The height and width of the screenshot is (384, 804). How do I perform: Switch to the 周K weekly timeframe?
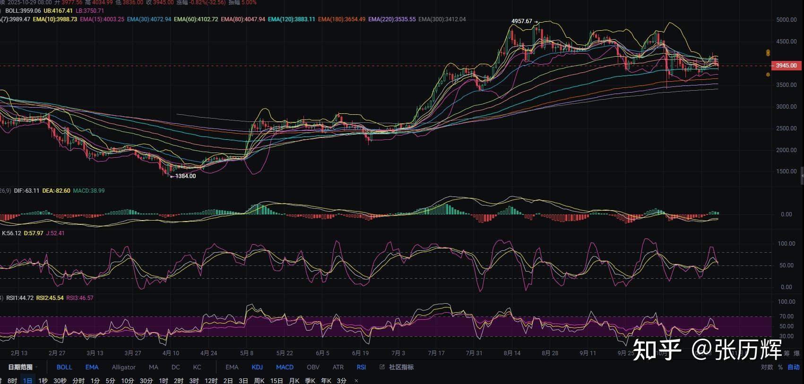259,381
